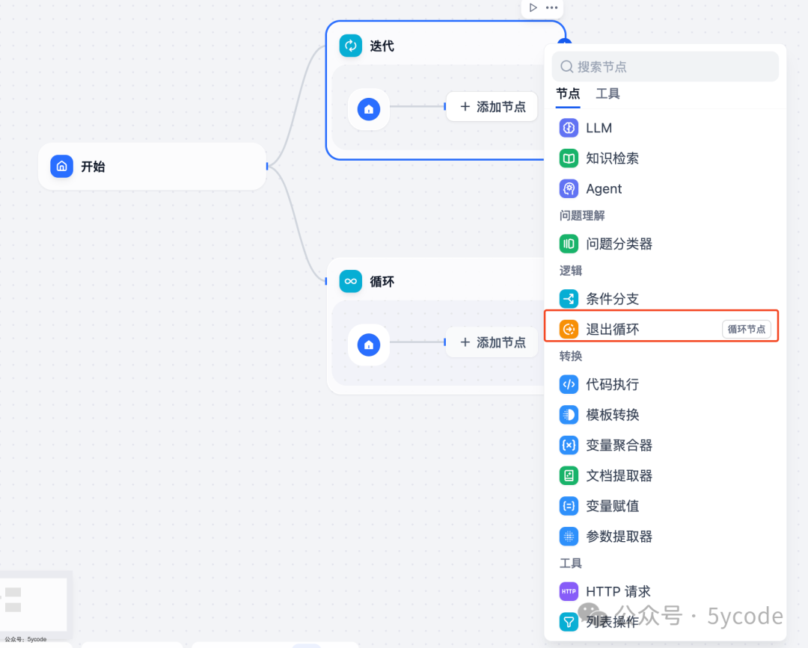
Task: Click the 问题分类器 node icon
Action: point(569,244)
